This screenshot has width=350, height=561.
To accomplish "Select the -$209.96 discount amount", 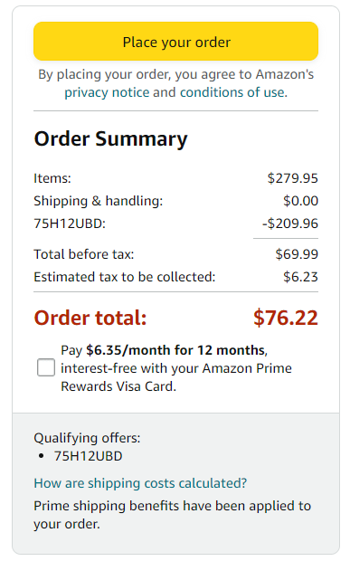I will tap(290, 223).
